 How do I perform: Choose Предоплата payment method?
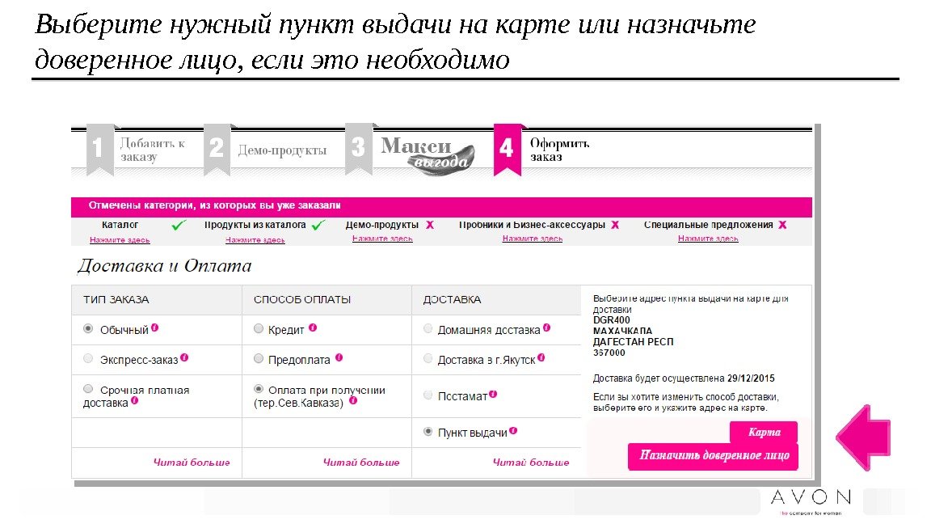coord(259,358)
